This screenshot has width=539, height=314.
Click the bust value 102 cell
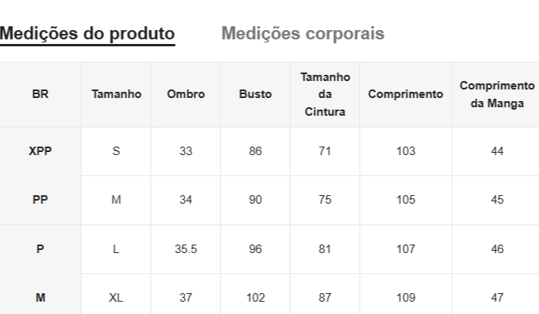[255, 297]
